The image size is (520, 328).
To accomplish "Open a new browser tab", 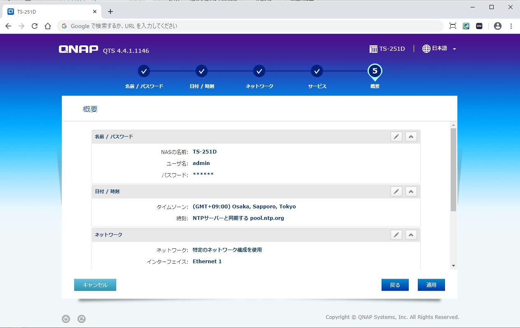I will click(110, 12).
